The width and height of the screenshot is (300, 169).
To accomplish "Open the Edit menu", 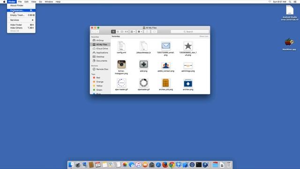I will pos(26,2).
